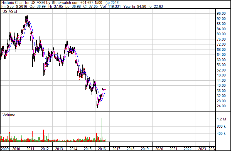Image resolution: width=231 pixels, height=151 pixels.
Task: Select the 2017 year on the time axis
Action: tap(116, 149)
